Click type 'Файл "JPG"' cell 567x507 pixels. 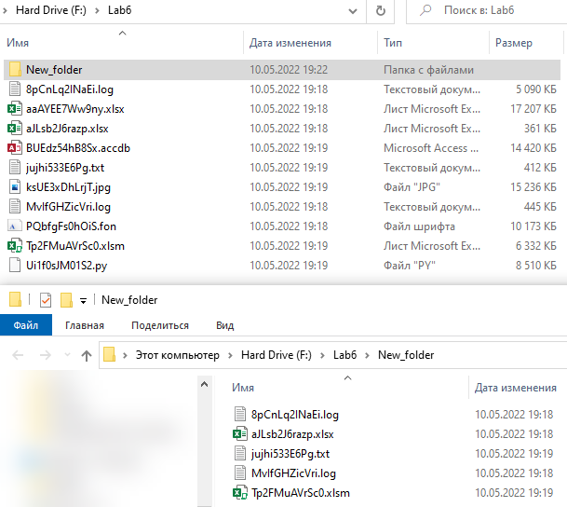click(412, 187)
